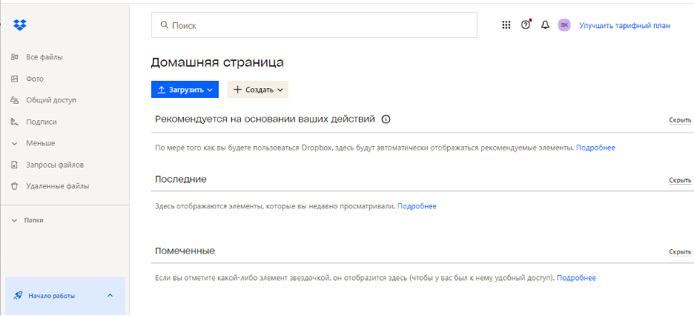This screenshot has width=694, height=316.
Task: Click the info icon beside Рекомендуется heading
Action: point(386,119)
